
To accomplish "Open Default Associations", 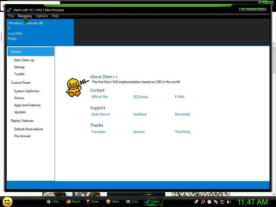I will pos(29,129).
